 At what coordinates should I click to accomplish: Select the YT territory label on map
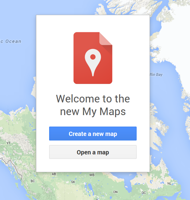point(8,143)
